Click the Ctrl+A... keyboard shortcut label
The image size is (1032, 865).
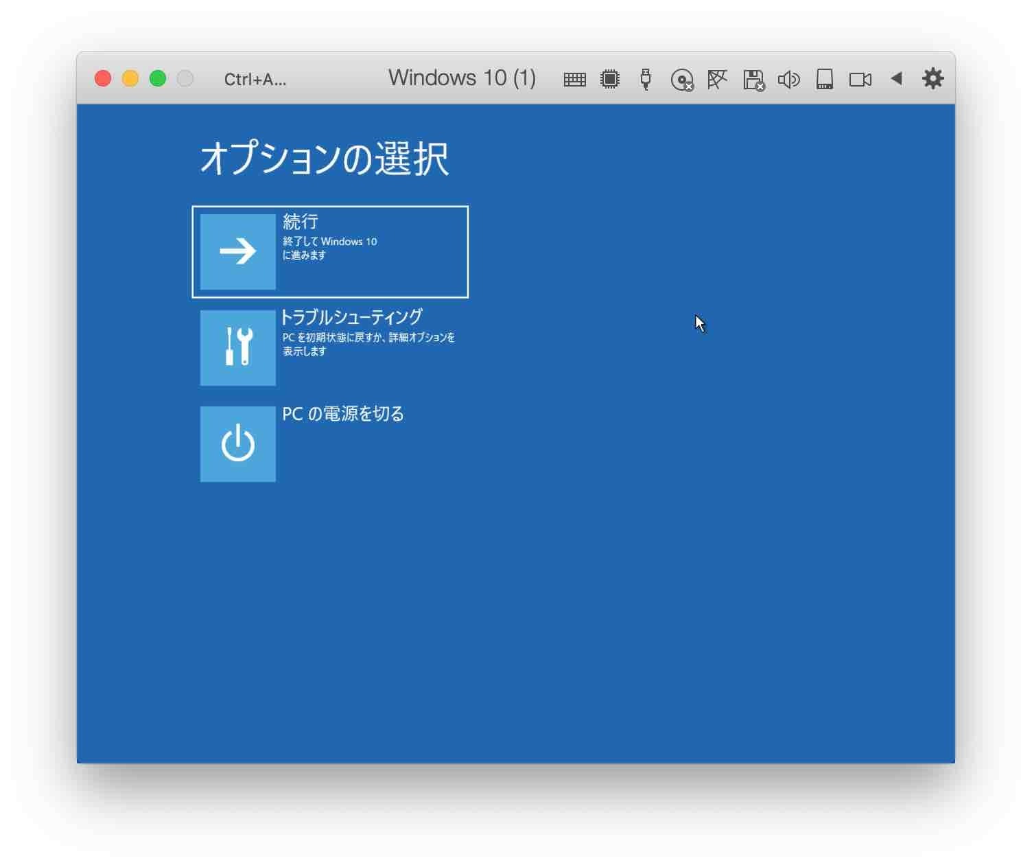[255, 80]
